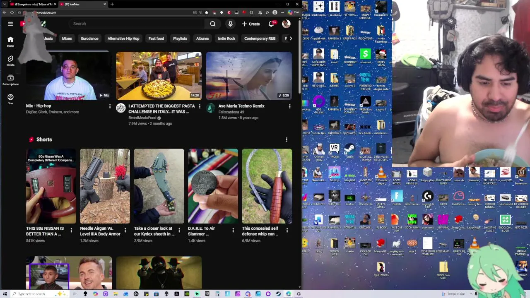Screen dimensions: 530x298
Task: Open PRISM Live Studio desktop shortcut
Action: click(365, 104)
